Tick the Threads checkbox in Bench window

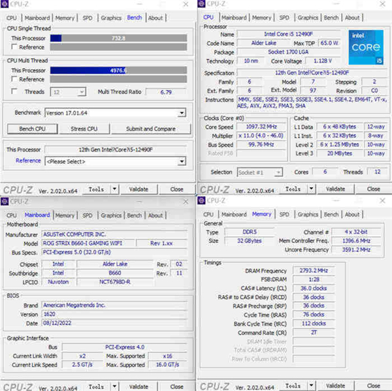point(14,91)
